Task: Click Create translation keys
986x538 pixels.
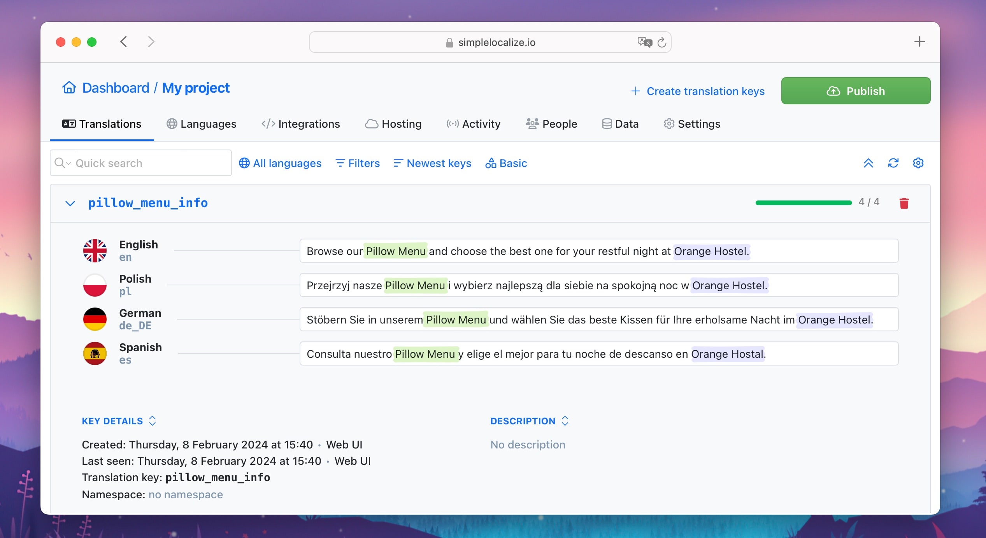Action: tap(698, 91)
